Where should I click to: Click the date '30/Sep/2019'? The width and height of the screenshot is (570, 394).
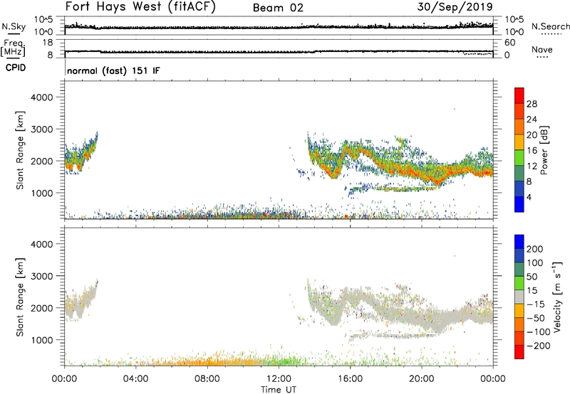tap(455, 7)
